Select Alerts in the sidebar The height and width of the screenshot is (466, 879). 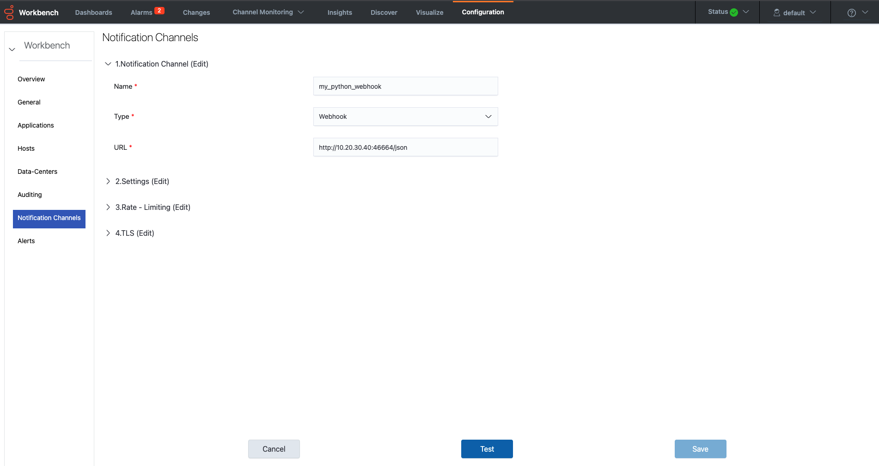[26, 241]
